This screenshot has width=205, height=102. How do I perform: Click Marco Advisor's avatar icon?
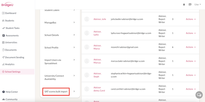coord(87,47)
